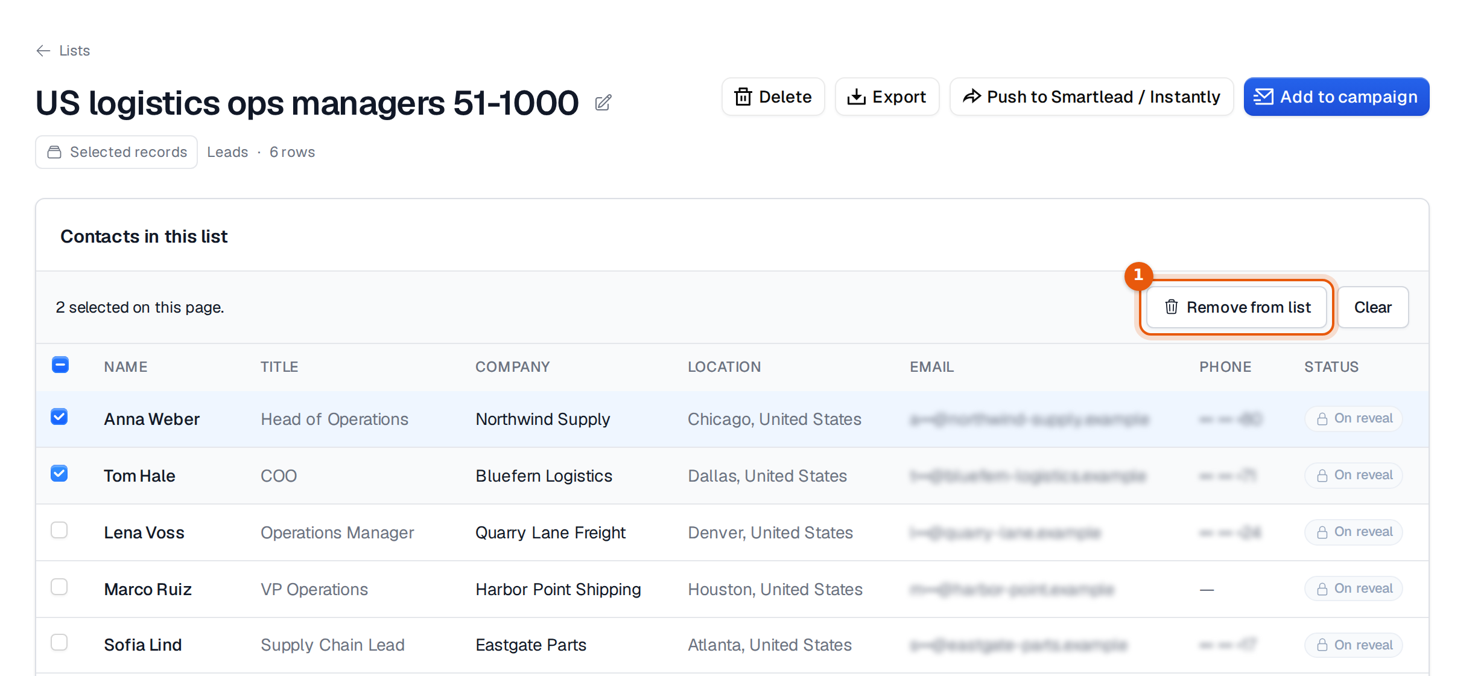Select Quarry Lane Freight company cell
1478x676 pixels.
tap(550, 533)
